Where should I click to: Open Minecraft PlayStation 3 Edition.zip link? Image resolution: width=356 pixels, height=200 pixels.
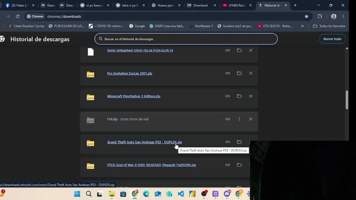coord(134,96)
